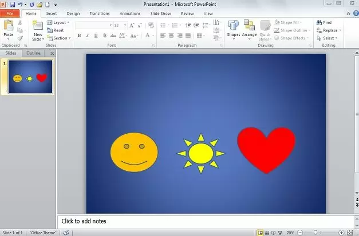359x236 pixels.
Task: Select slide 1 thumbnail in Slides pane
Action: pyautogui.click(x=29, y=78)
